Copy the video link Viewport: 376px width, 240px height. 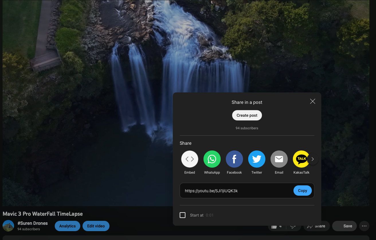[302, 191]
